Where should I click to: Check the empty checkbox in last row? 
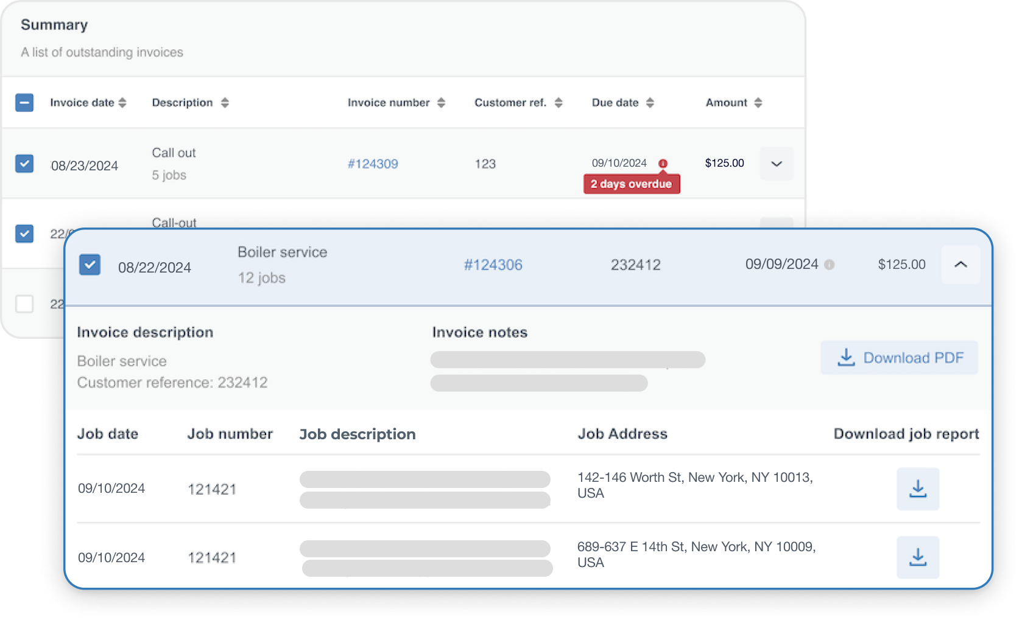click(x=24, y=304)
